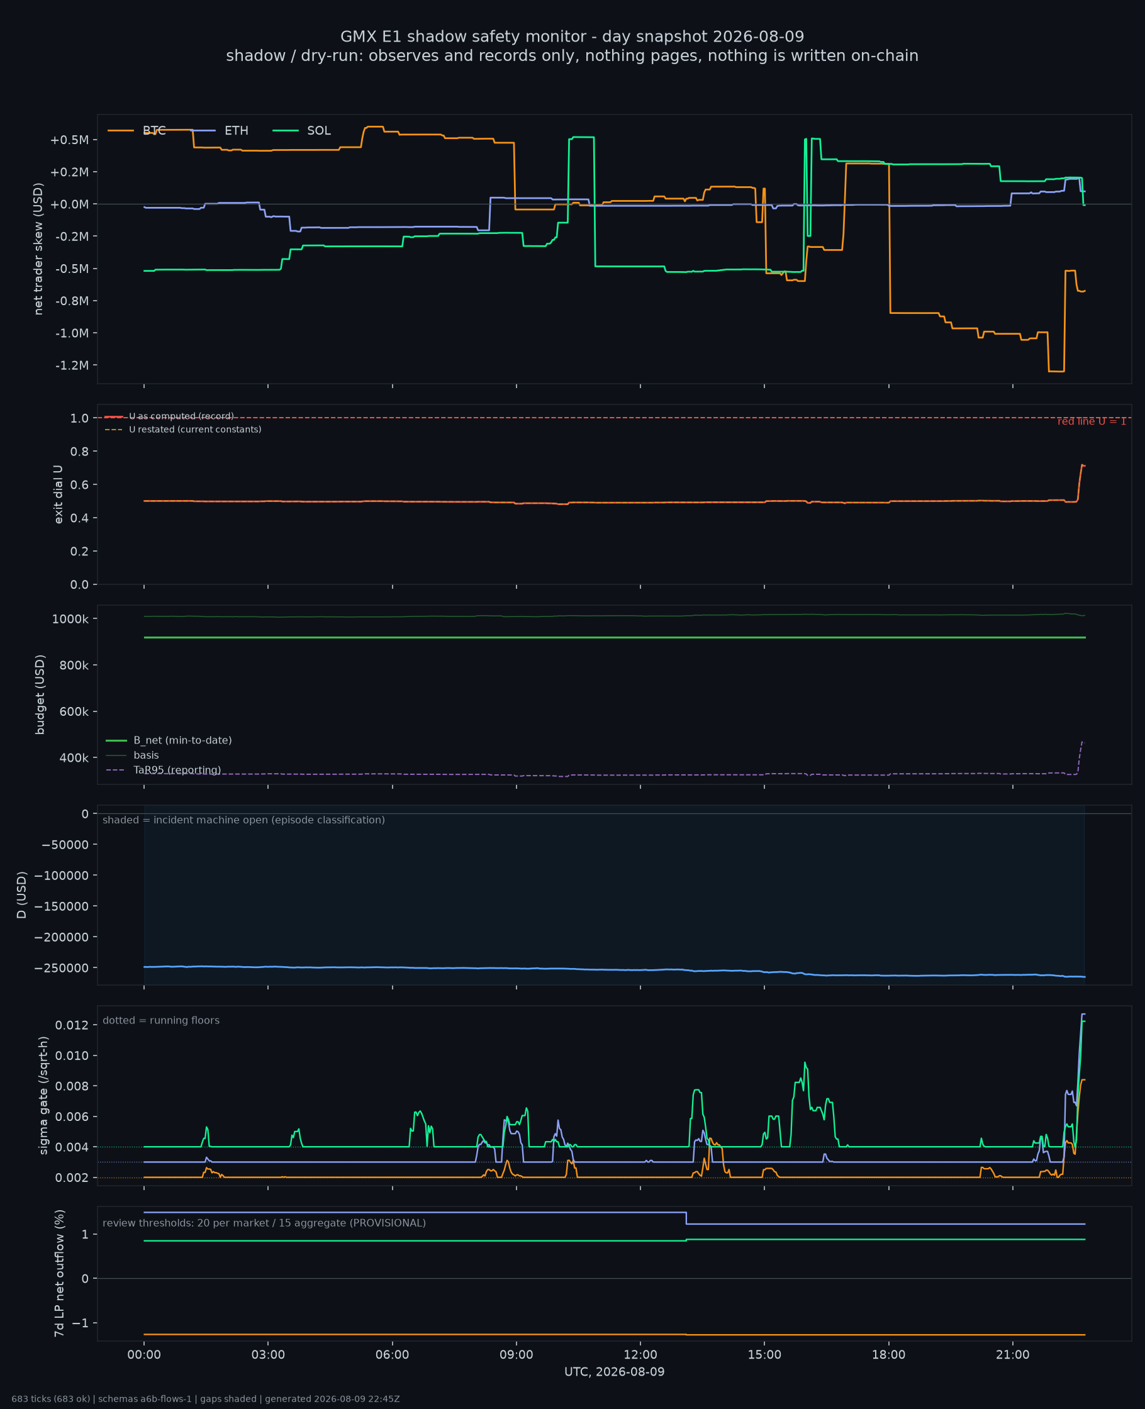The image size is (1145, 1409).
Task: Click the "exit dial U" axis label
Action: pyautogui.click(x=58, y=494)
